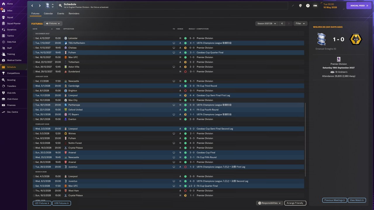Tick the circle for Wed, 22/12/2027 fixture

[34, 62]
